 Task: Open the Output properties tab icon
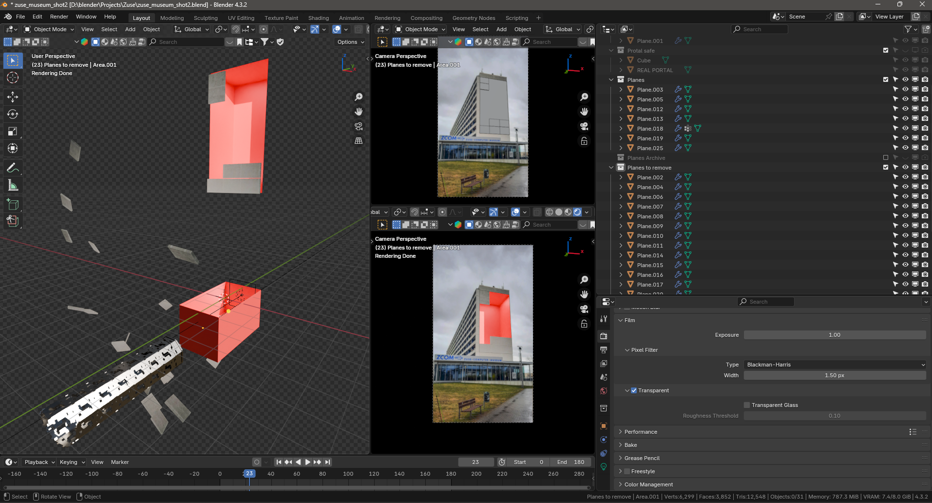point(604,350)
